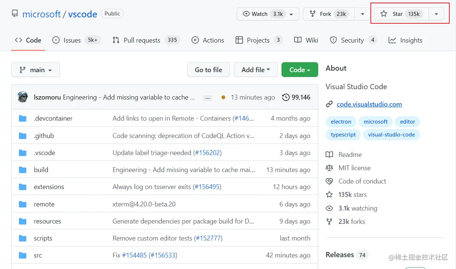The image size is (456, 269).
Task: Click the Star button for vscode
Action: (x=401, y=14)
